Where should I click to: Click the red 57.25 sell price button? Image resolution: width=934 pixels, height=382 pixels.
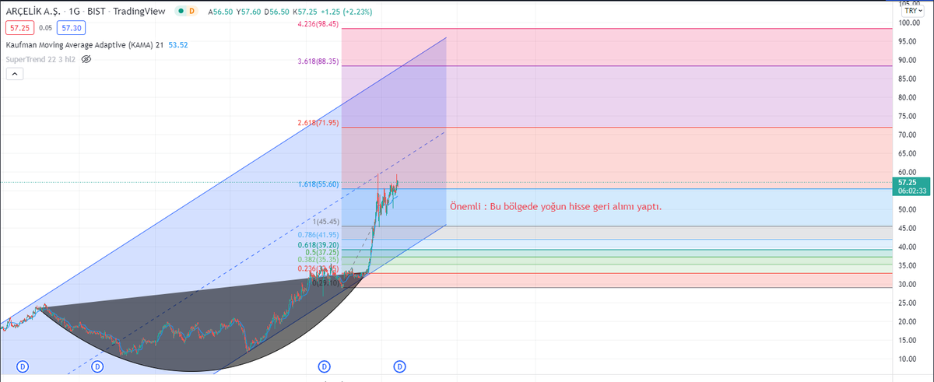(18, 28)
